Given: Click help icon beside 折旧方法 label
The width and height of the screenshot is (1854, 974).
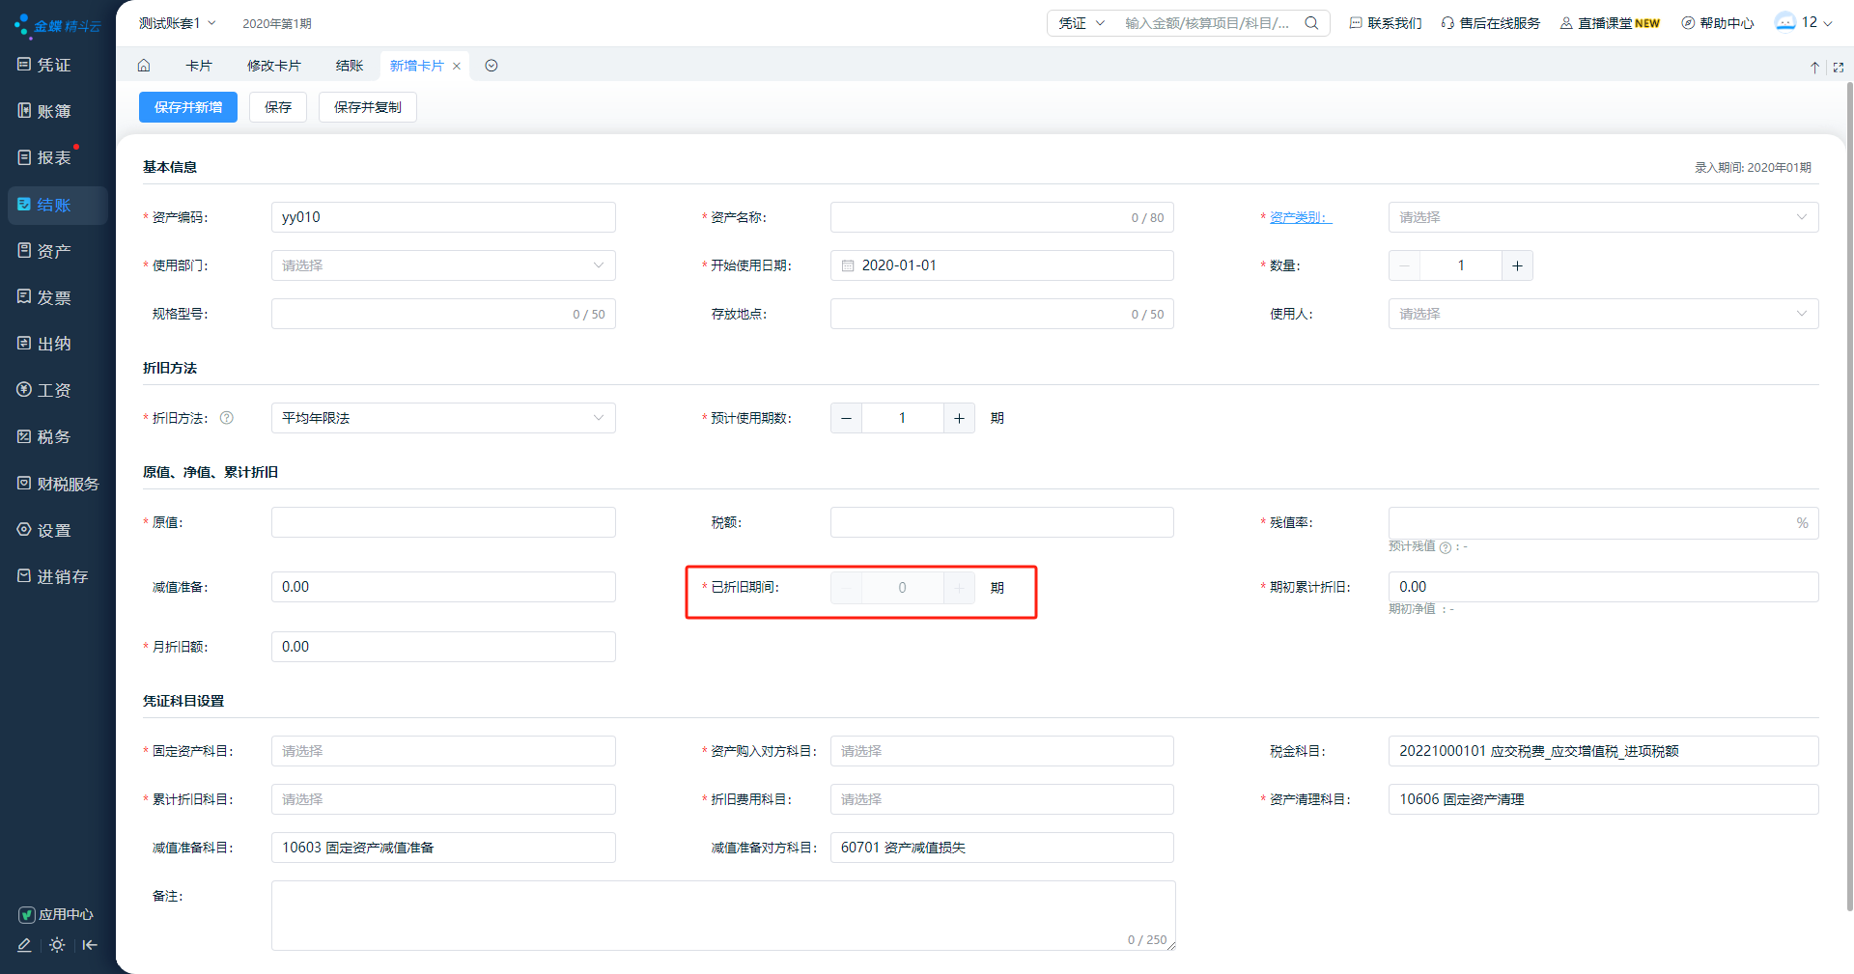Looking at the screenshot, I should [x=227, y=418].
